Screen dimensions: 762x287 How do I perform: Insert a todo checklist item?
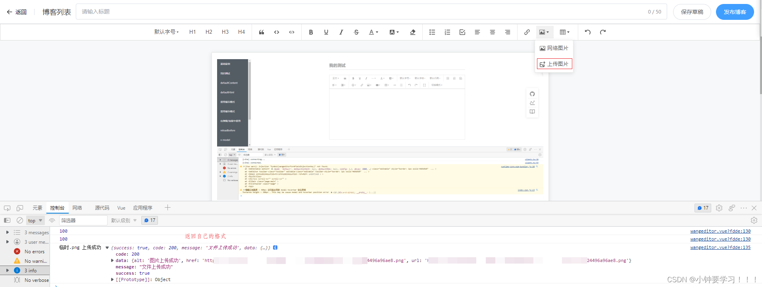(462, 32)
